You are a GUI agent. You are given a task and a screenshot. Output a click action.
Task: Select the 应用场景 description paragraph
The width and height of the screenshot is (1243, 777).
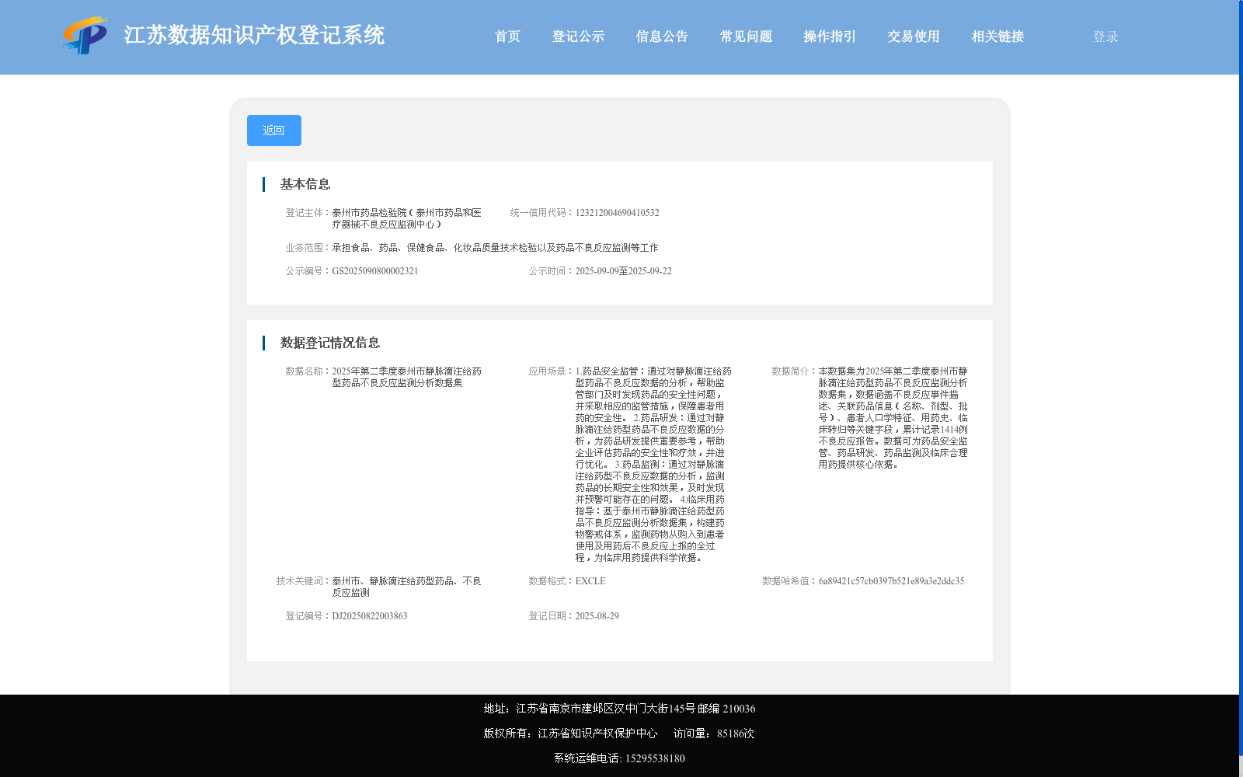tap(653, 465)
